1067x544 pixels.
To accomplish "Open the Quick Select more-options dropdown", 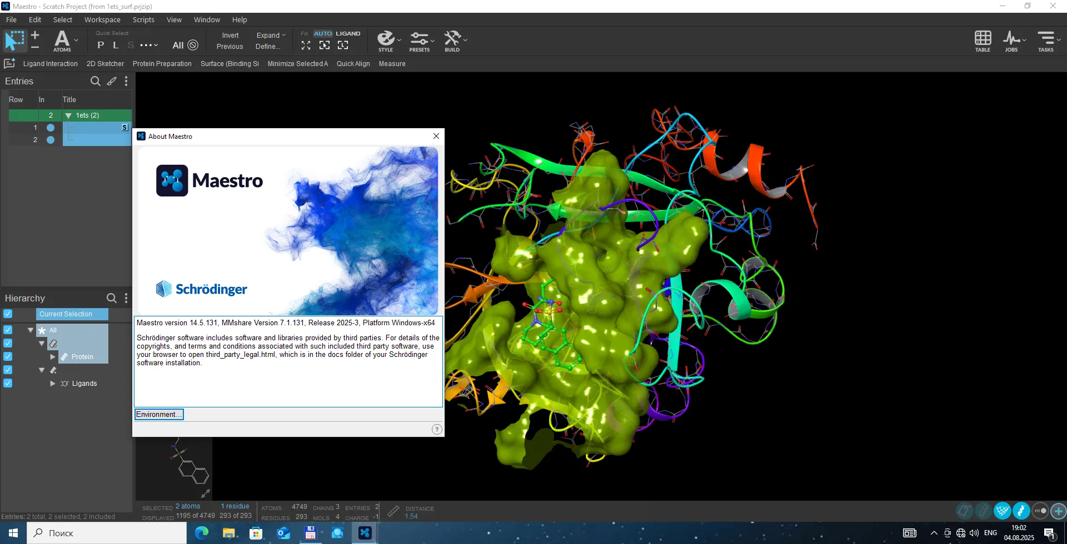I will click(x=149, y=45).
